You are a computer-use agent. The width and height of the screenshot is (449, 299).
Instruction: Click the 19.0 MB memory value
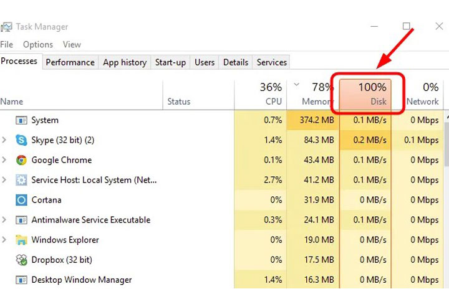319,240
